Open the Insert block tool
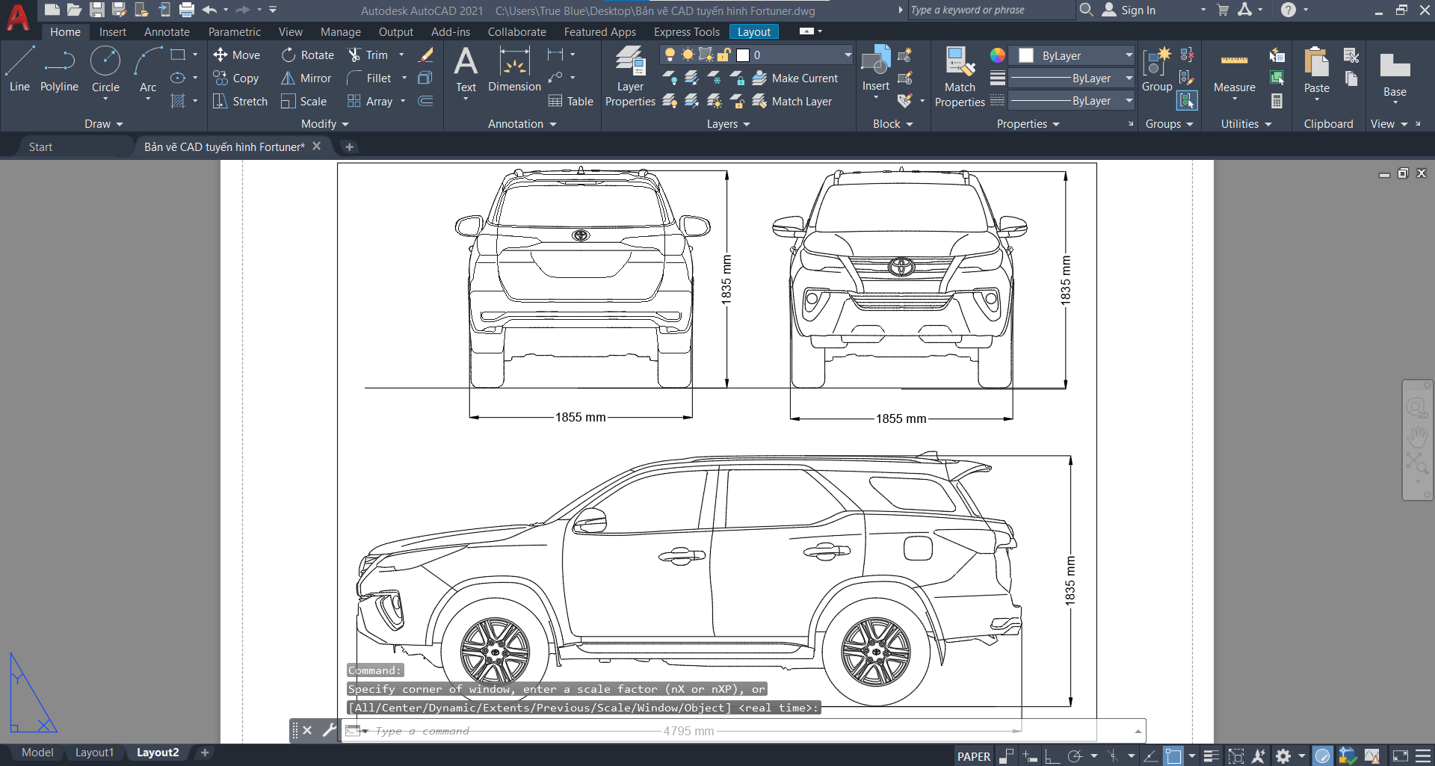Screen dimensions: 1435x766 coord(875,69)
